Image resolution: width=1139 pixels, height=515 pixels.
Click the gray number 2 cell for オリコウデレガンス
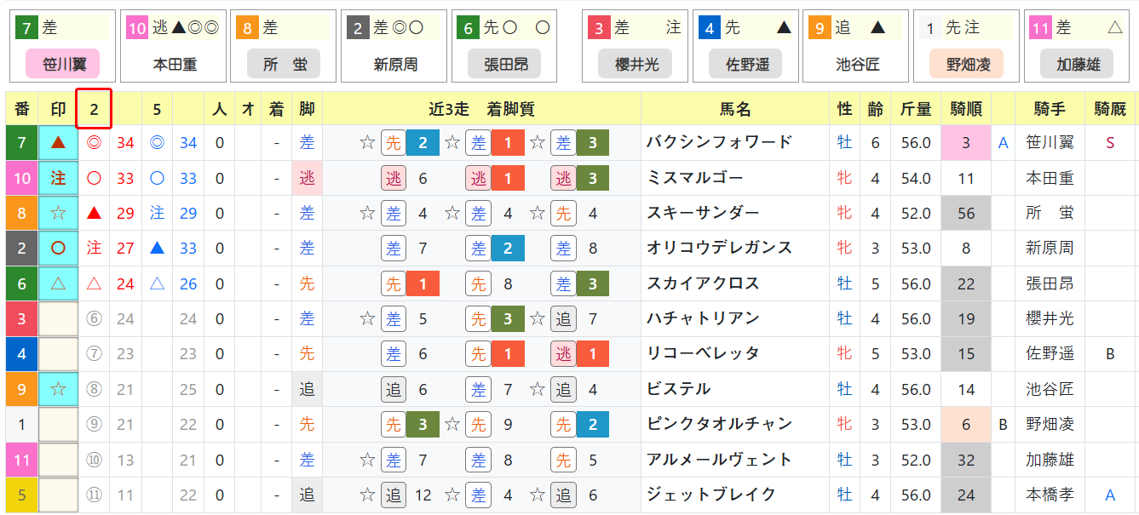point(22,249)
